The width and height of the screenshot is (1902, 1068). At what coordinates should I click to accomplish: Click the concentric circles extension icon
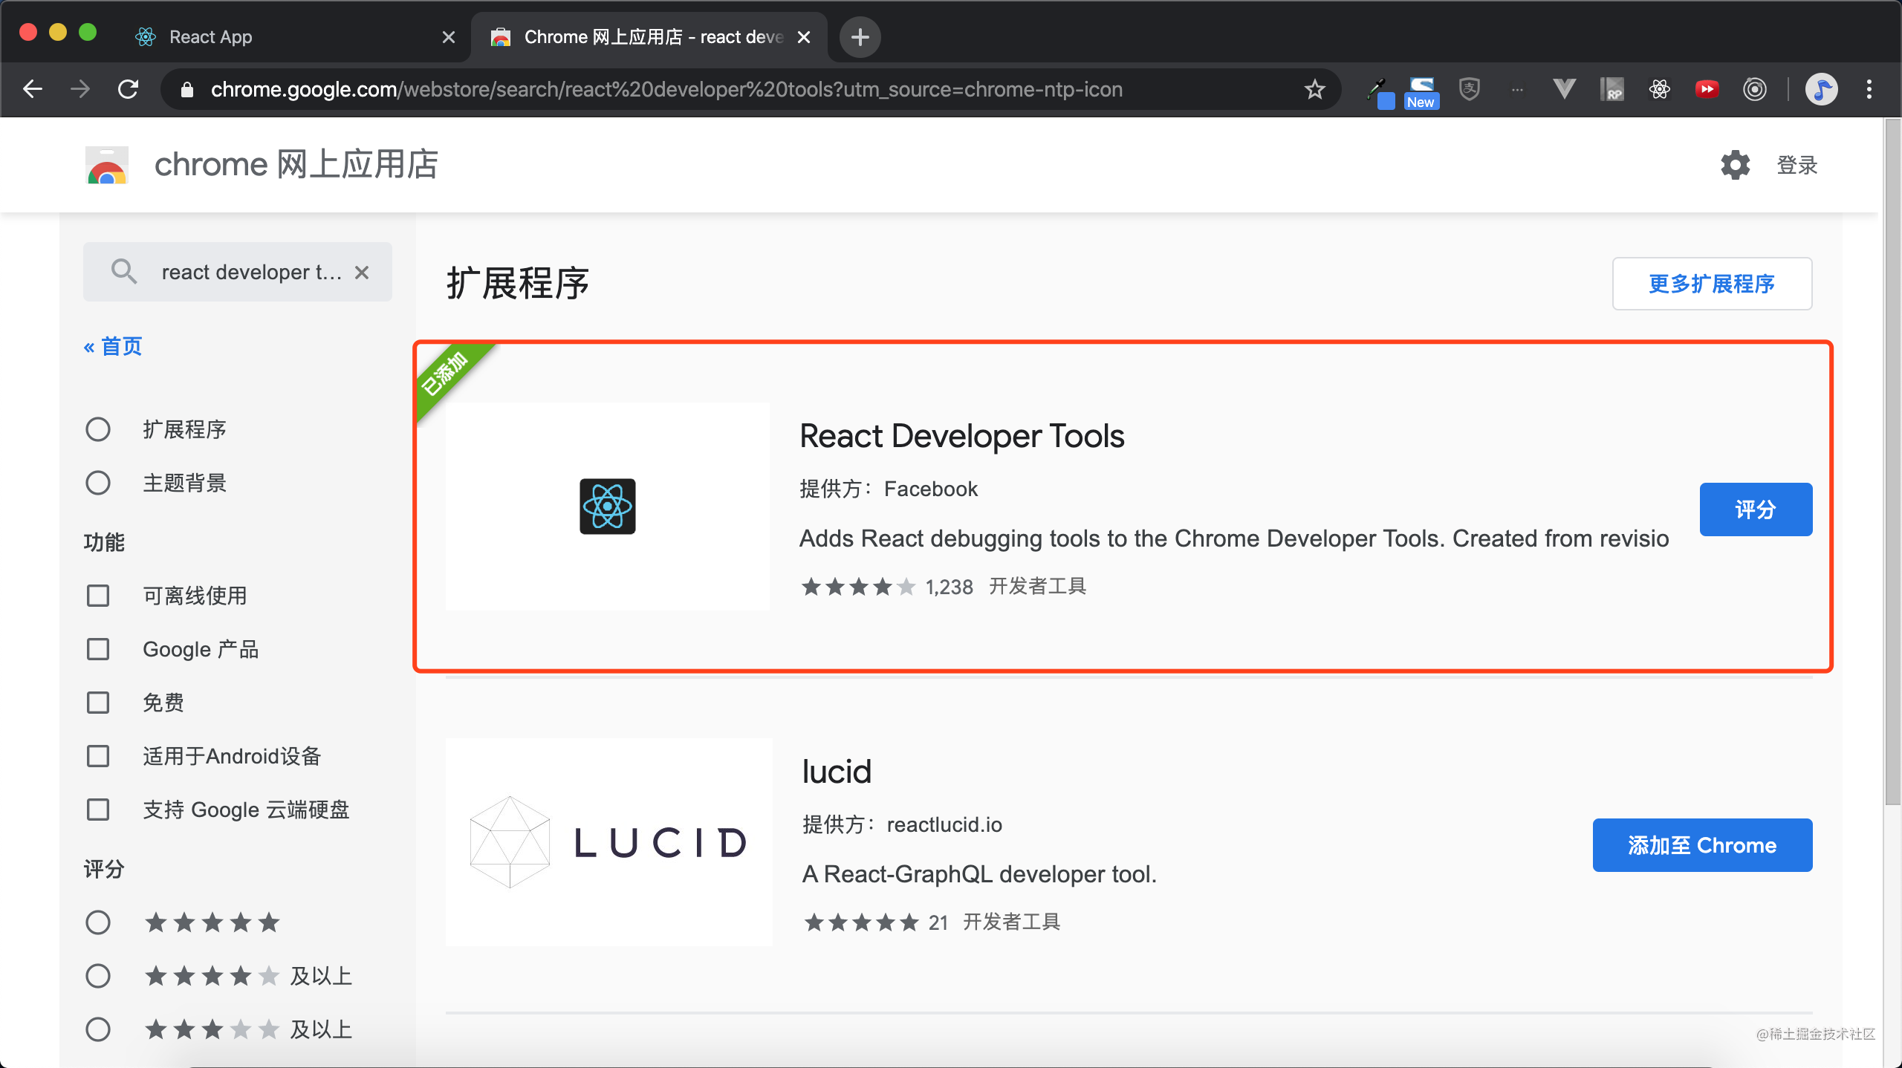click(x=1754, y=89)
